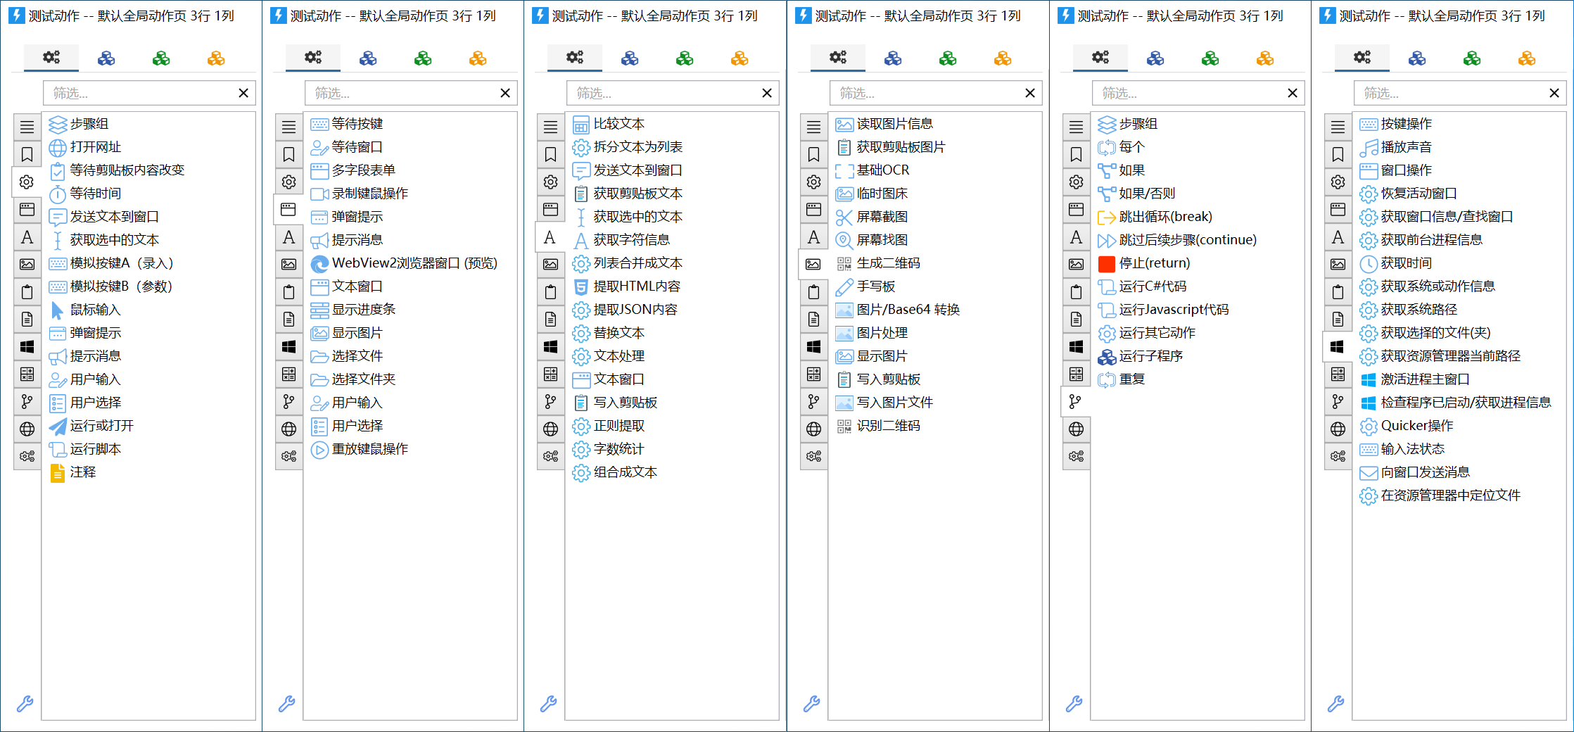Switch to the orange modules tab
Screen dimensions: 1574x732
click(x=217, y=58)
